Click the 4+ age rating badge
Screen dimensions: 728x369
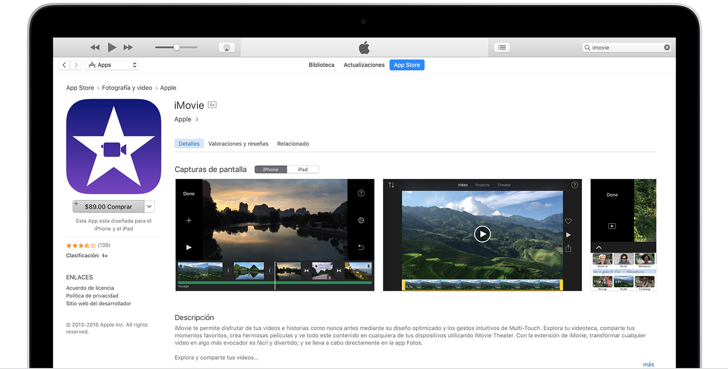tap(212, 105)
